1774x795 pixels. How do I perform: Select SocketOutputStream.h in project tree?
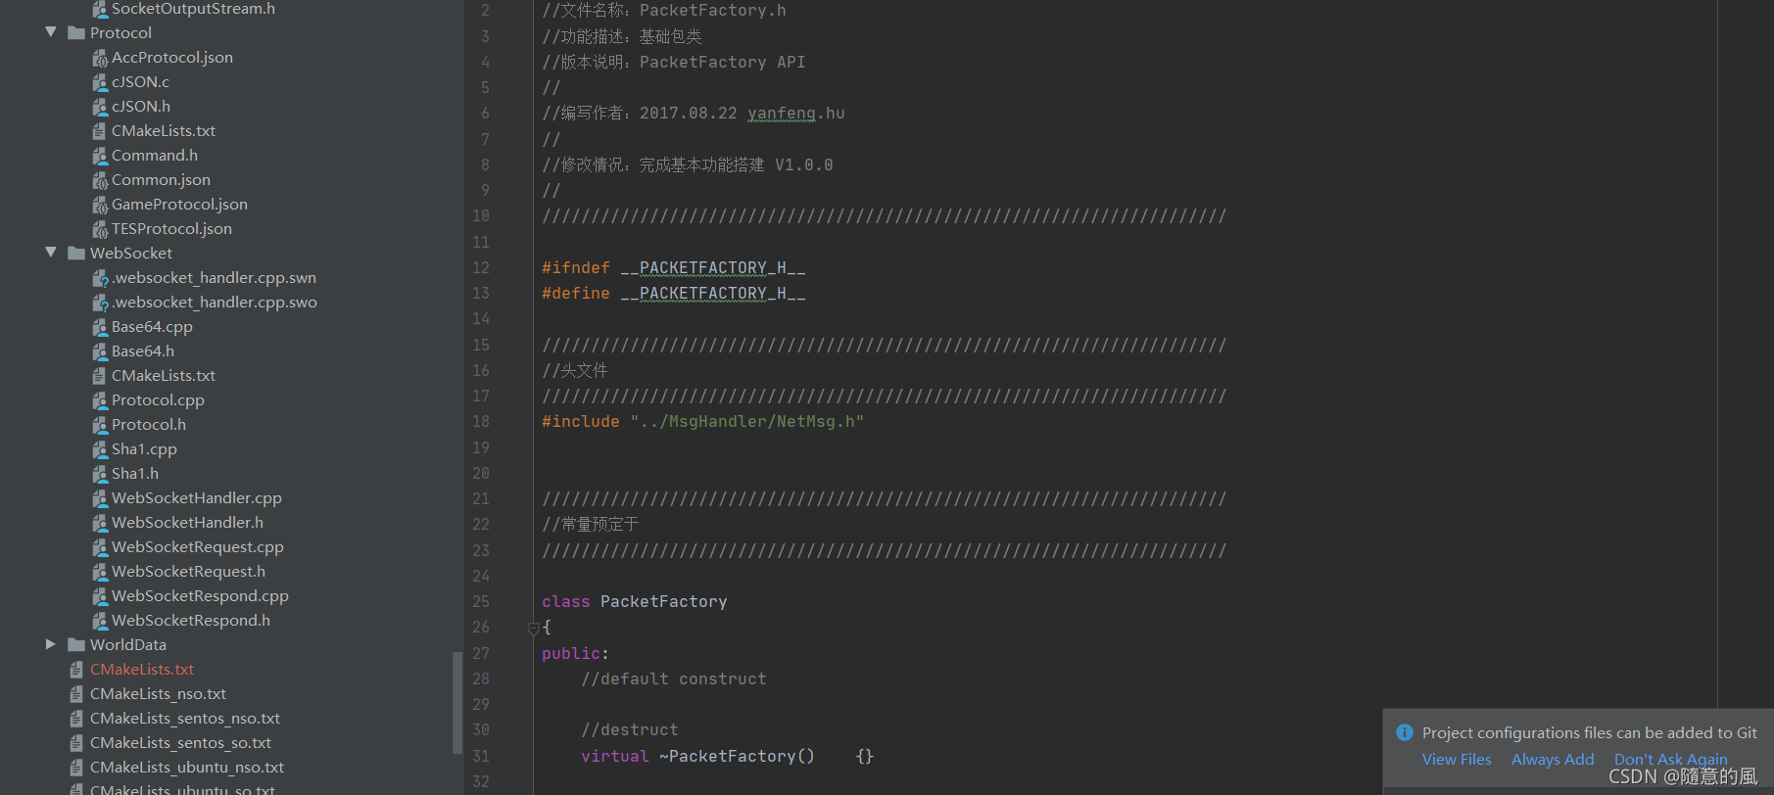(193, 9)
